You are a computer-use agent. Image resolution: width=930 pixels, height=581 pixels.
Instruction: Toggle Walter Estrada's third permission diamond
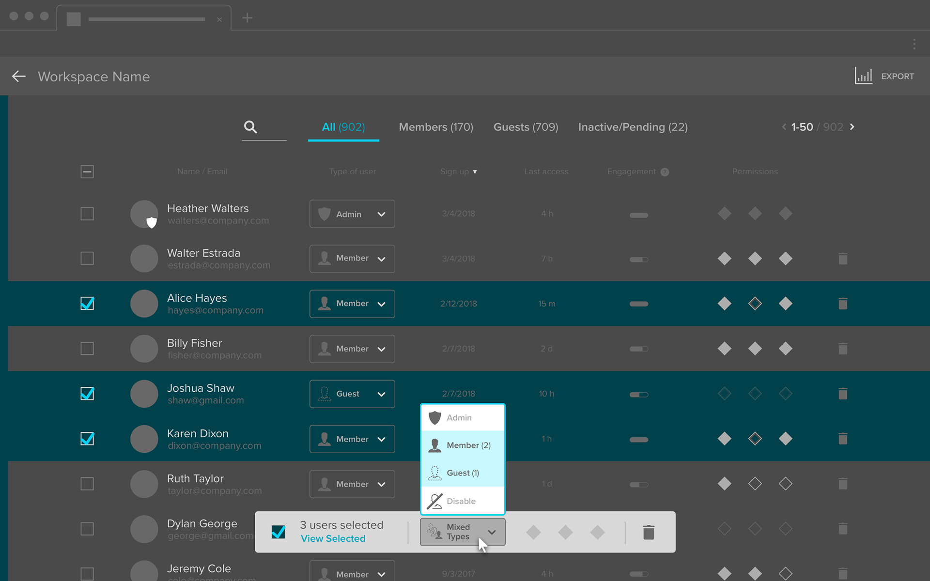point(786,259)
